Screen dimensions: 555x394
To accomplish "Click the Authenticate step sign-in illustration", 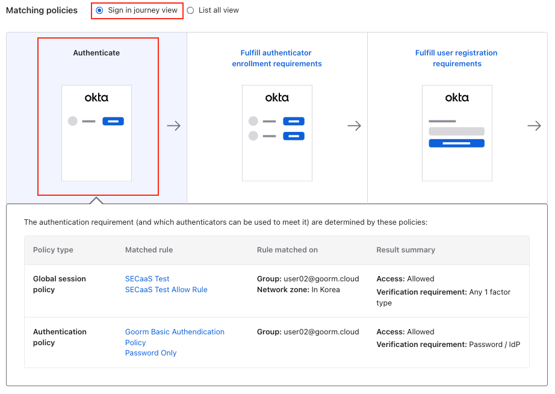I will pyautogui.click(x=96, y=133).
